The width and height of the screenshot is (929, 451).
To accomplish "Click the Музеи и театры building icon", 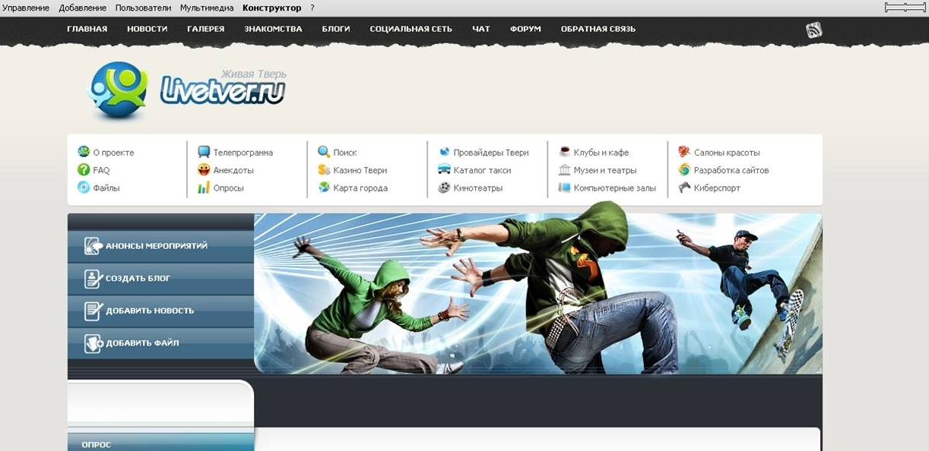I will pos(564,170).
